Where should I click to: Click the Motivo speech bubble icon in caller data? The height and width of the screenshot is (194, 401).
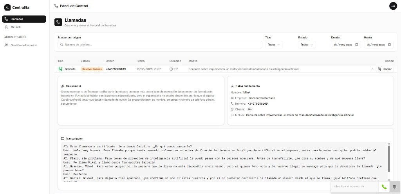pos(232,115)
